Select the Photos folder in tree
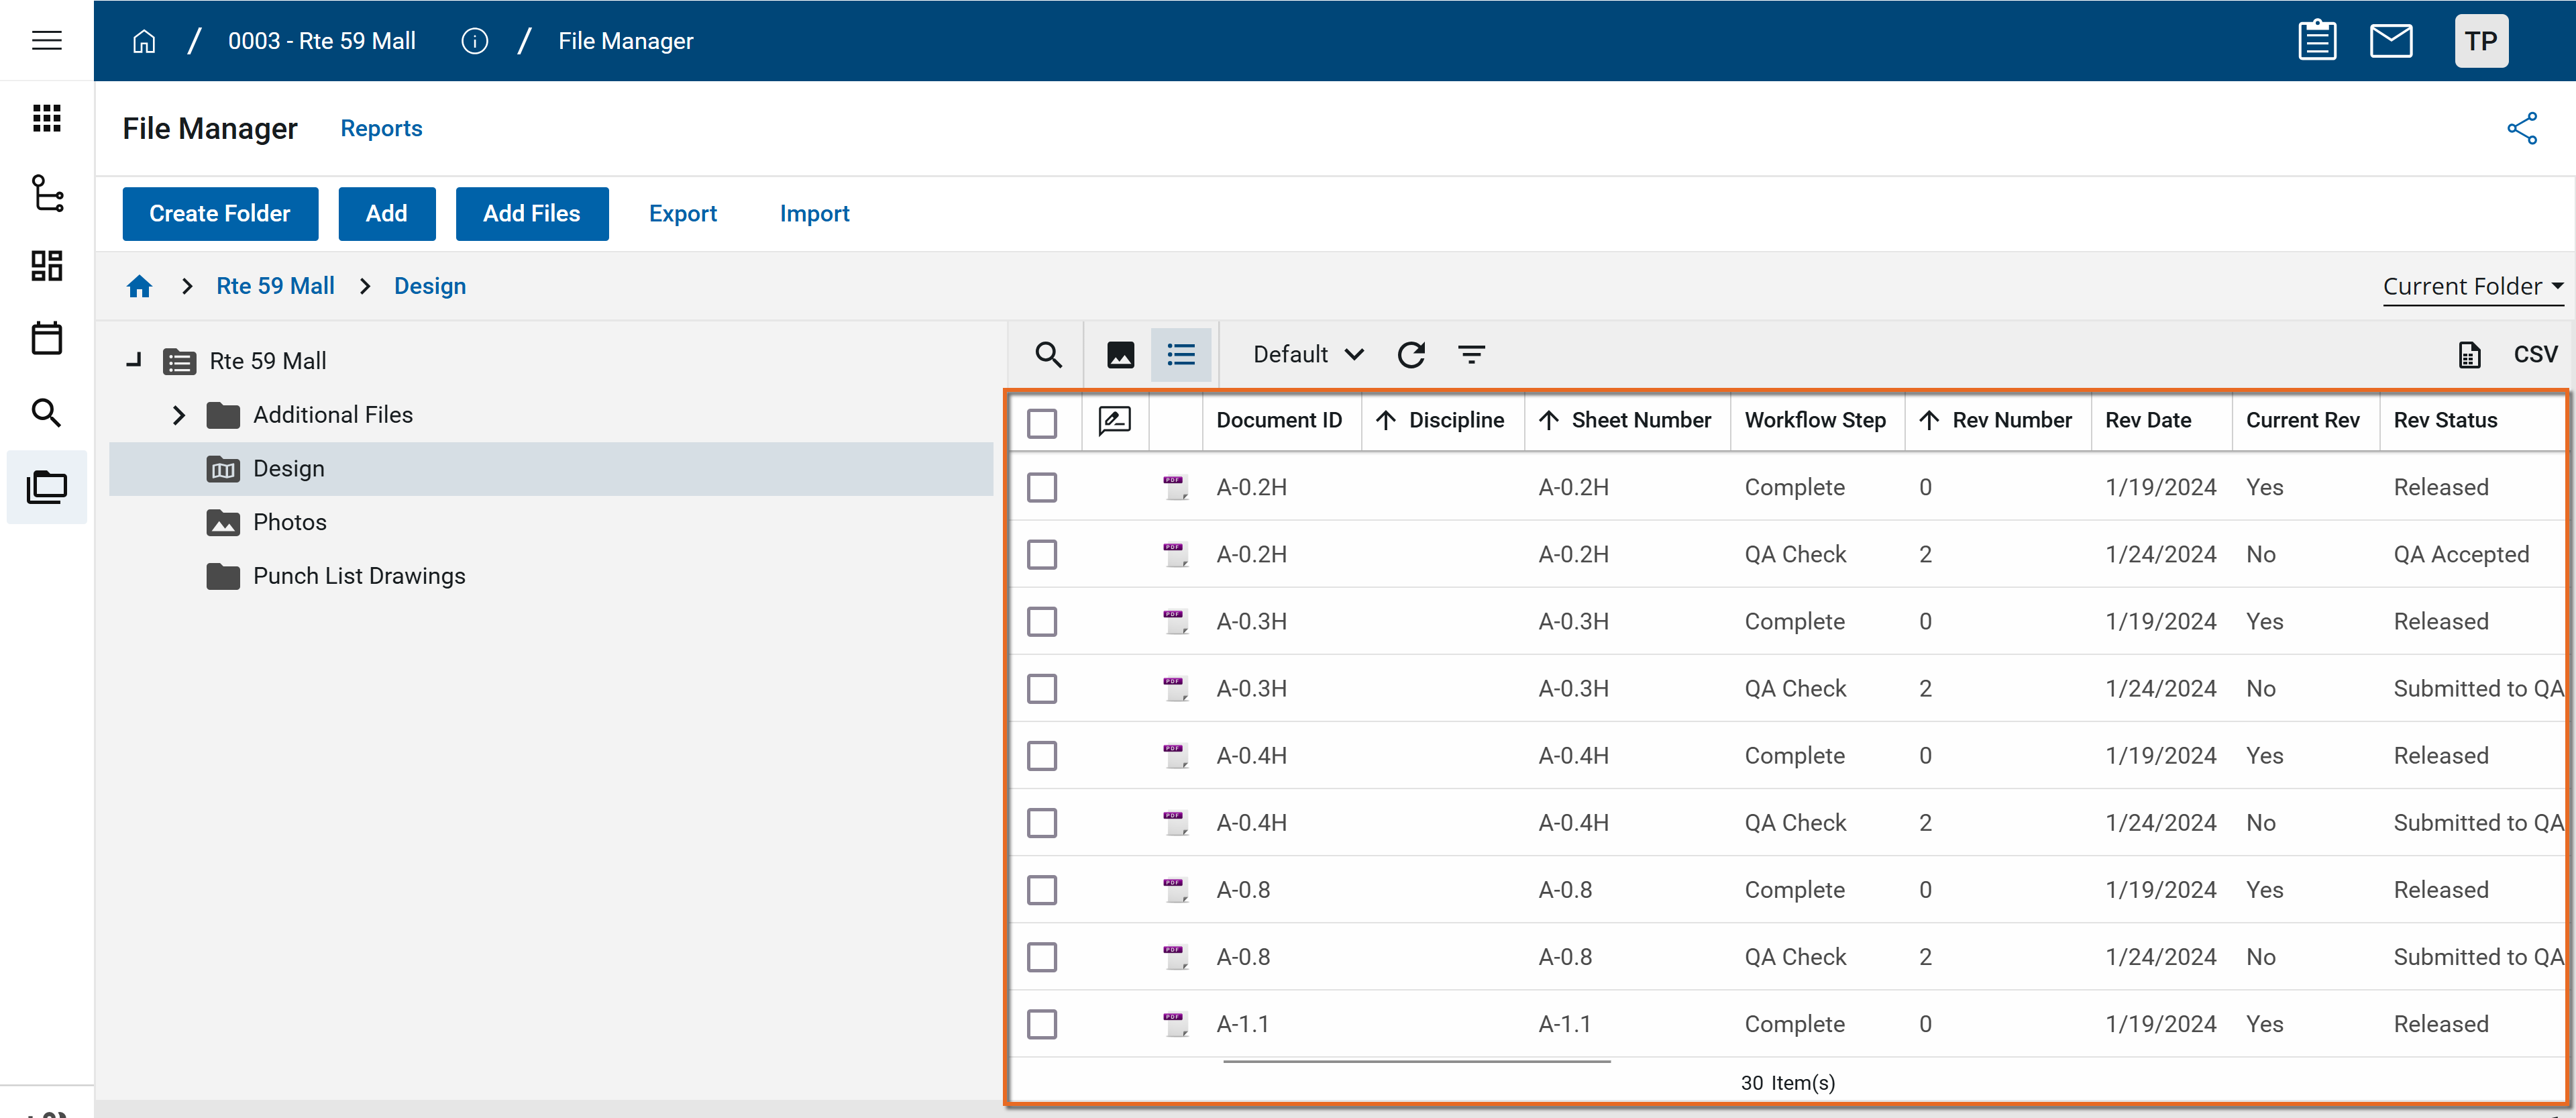This screenshot has height=1118, width=2576. [289, 522]
